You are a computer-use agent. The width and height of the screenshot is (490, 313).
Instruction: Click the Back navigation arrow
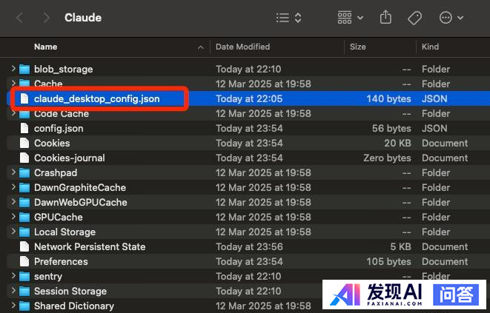click(x=19, y=17)
